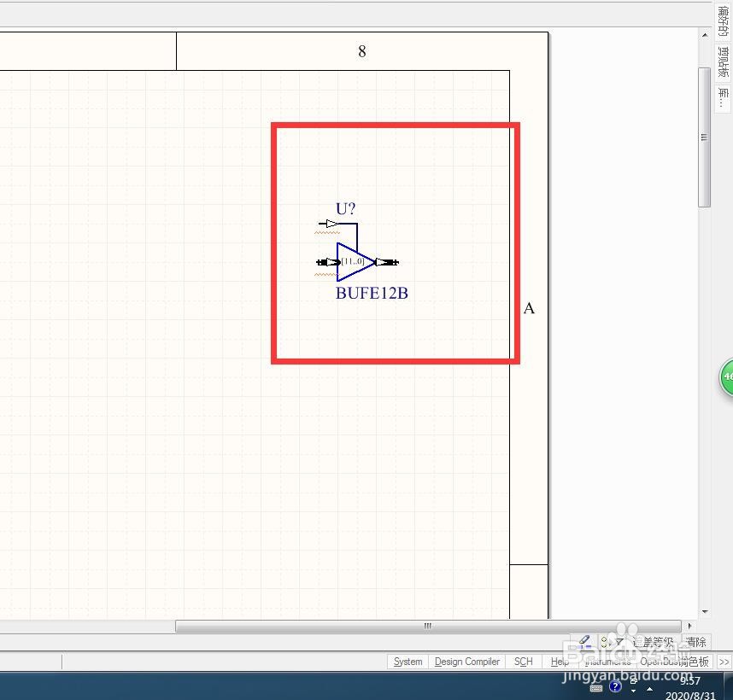Open the 库... libraries side tab
Screen dimensions: 733x700
coord(723,98)
